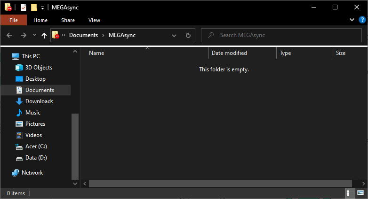Click the Acer (C:) drive icon
Image resolution: width=368 pixels, height=199 pixels.
pos(19,146)
